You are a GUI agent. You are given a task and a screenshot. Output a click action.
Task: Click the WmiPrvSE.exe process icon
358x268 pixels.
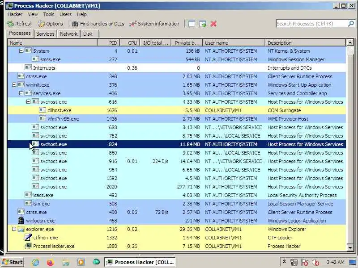43,118
